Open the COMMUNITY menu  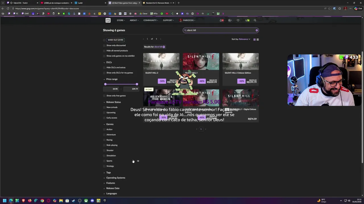point(151,20)
